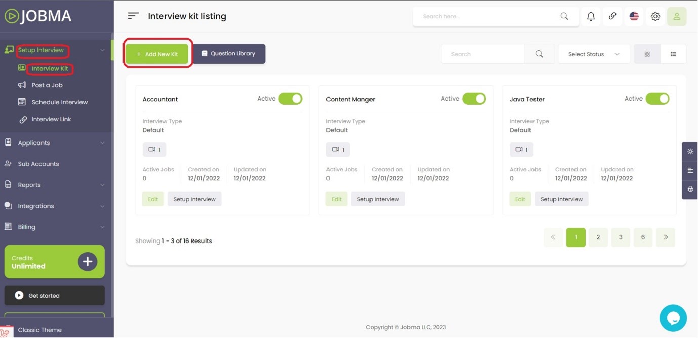This screenshot has width=698, height=338.
Task: Switch to grid view layout
Action: click(x=647, y=54)
